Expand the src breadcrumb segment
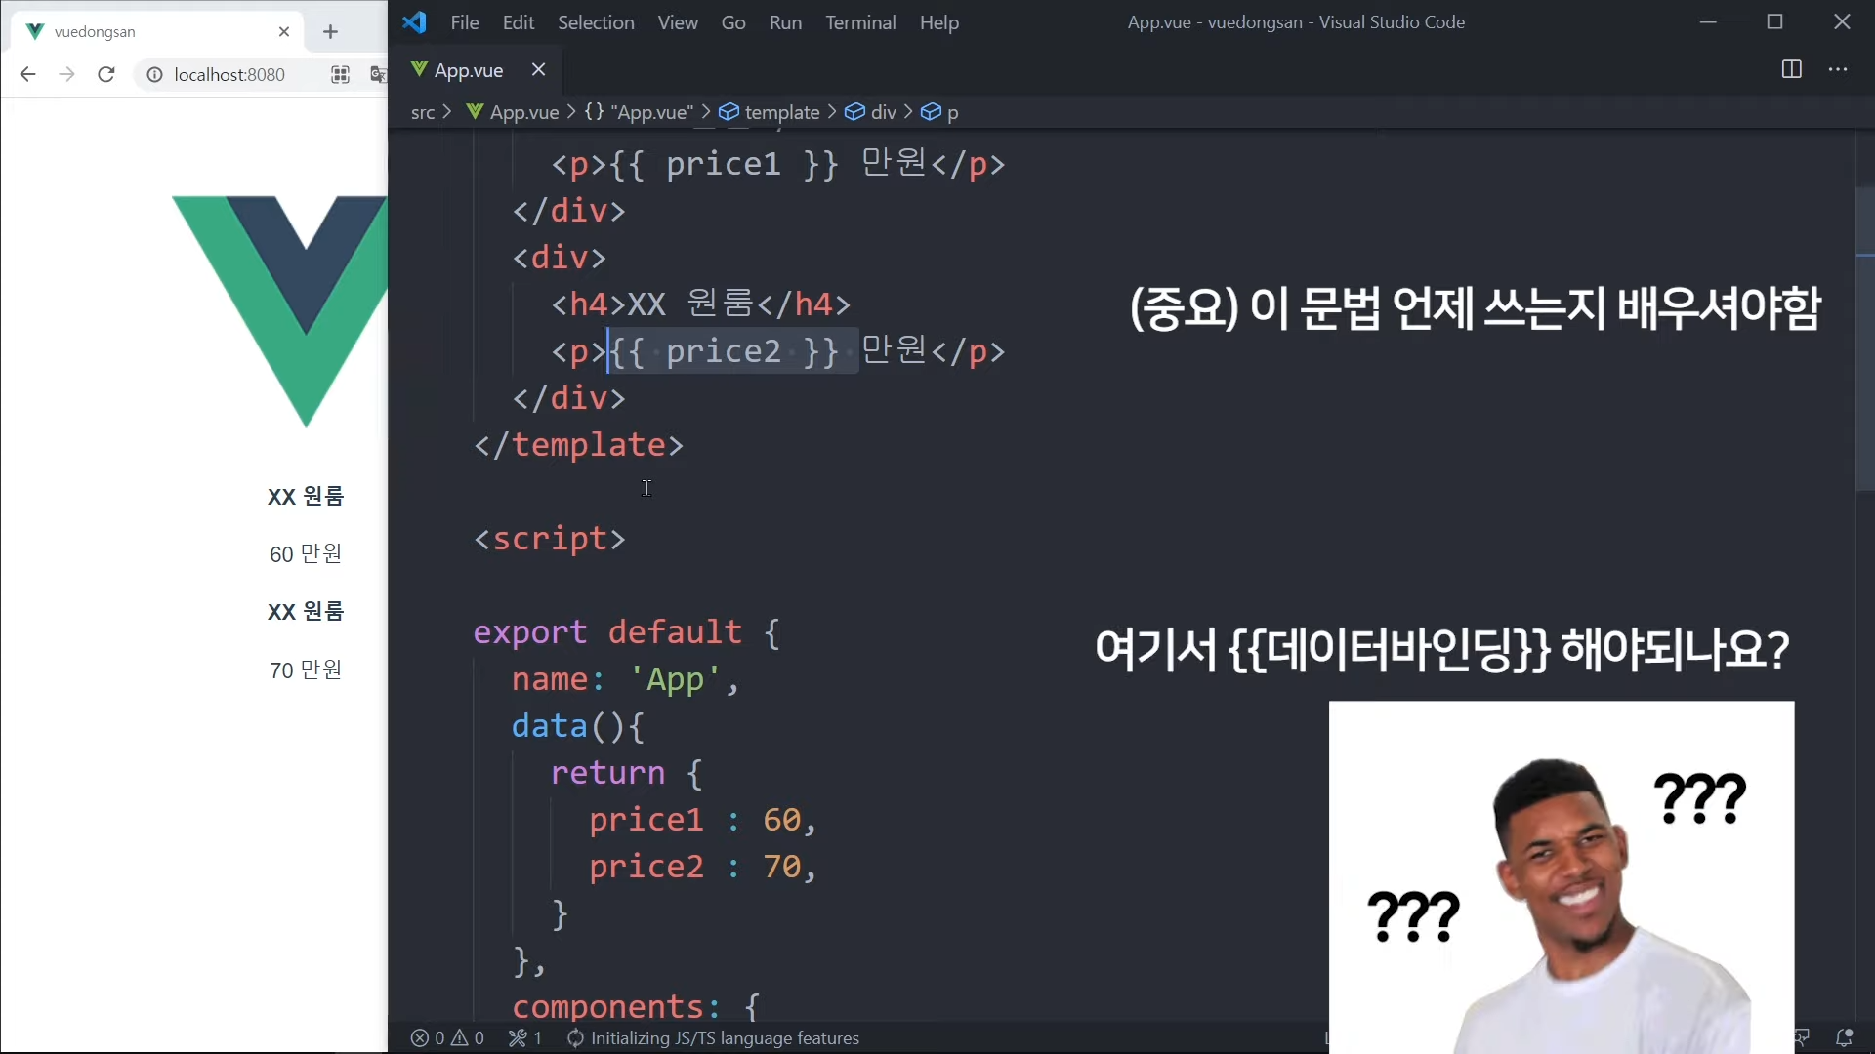The width and height of the screenshot is (1875, 1054). click(422, 112)
